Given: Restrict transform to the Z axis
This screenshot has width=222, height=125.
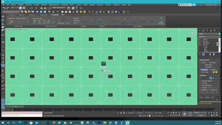Looking at the screenshot, I should [3, 62].
